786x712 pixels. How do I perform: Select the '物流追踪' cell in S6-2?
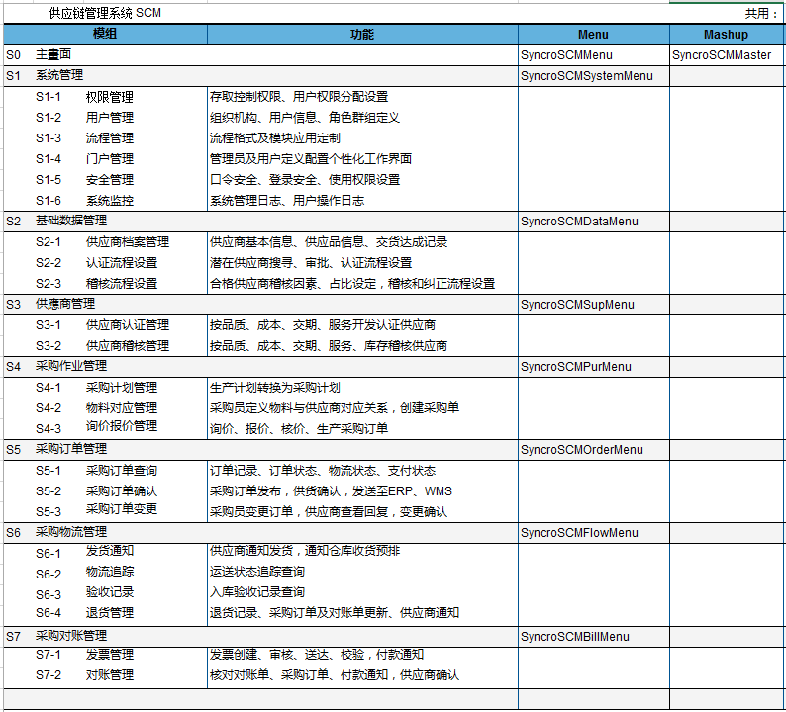(109, 572)
